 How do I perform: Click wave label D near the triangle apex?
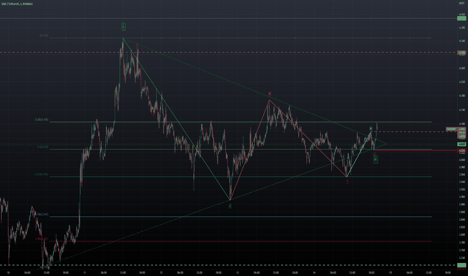tap(371, 128)
